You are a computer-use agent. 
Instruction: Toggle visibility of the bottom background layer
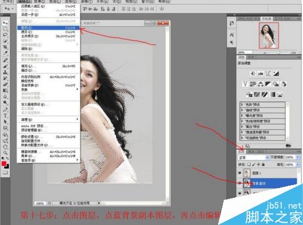click(240, 193)
